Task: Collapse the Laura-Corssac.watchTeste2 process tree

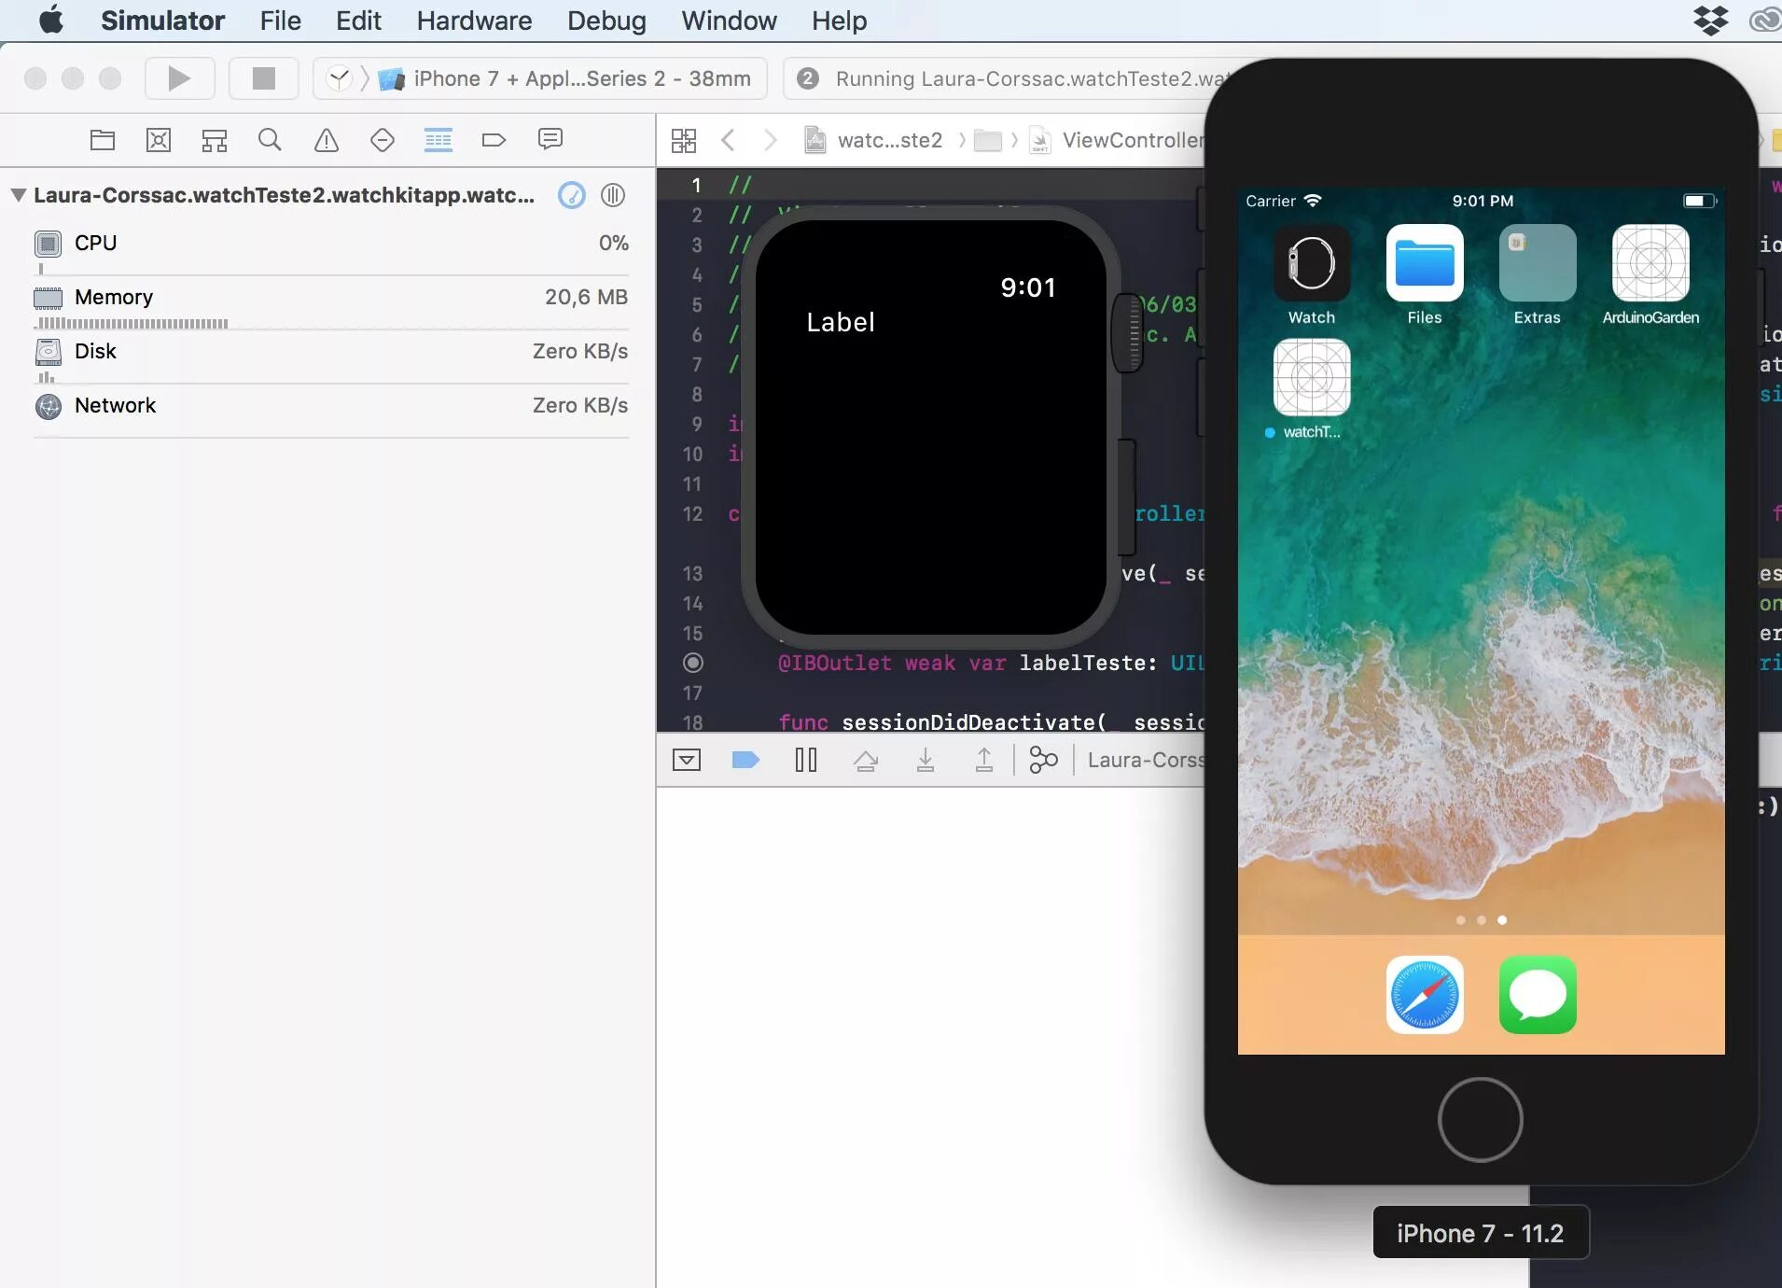Action: pyautogui.click(x=18, y=195)
